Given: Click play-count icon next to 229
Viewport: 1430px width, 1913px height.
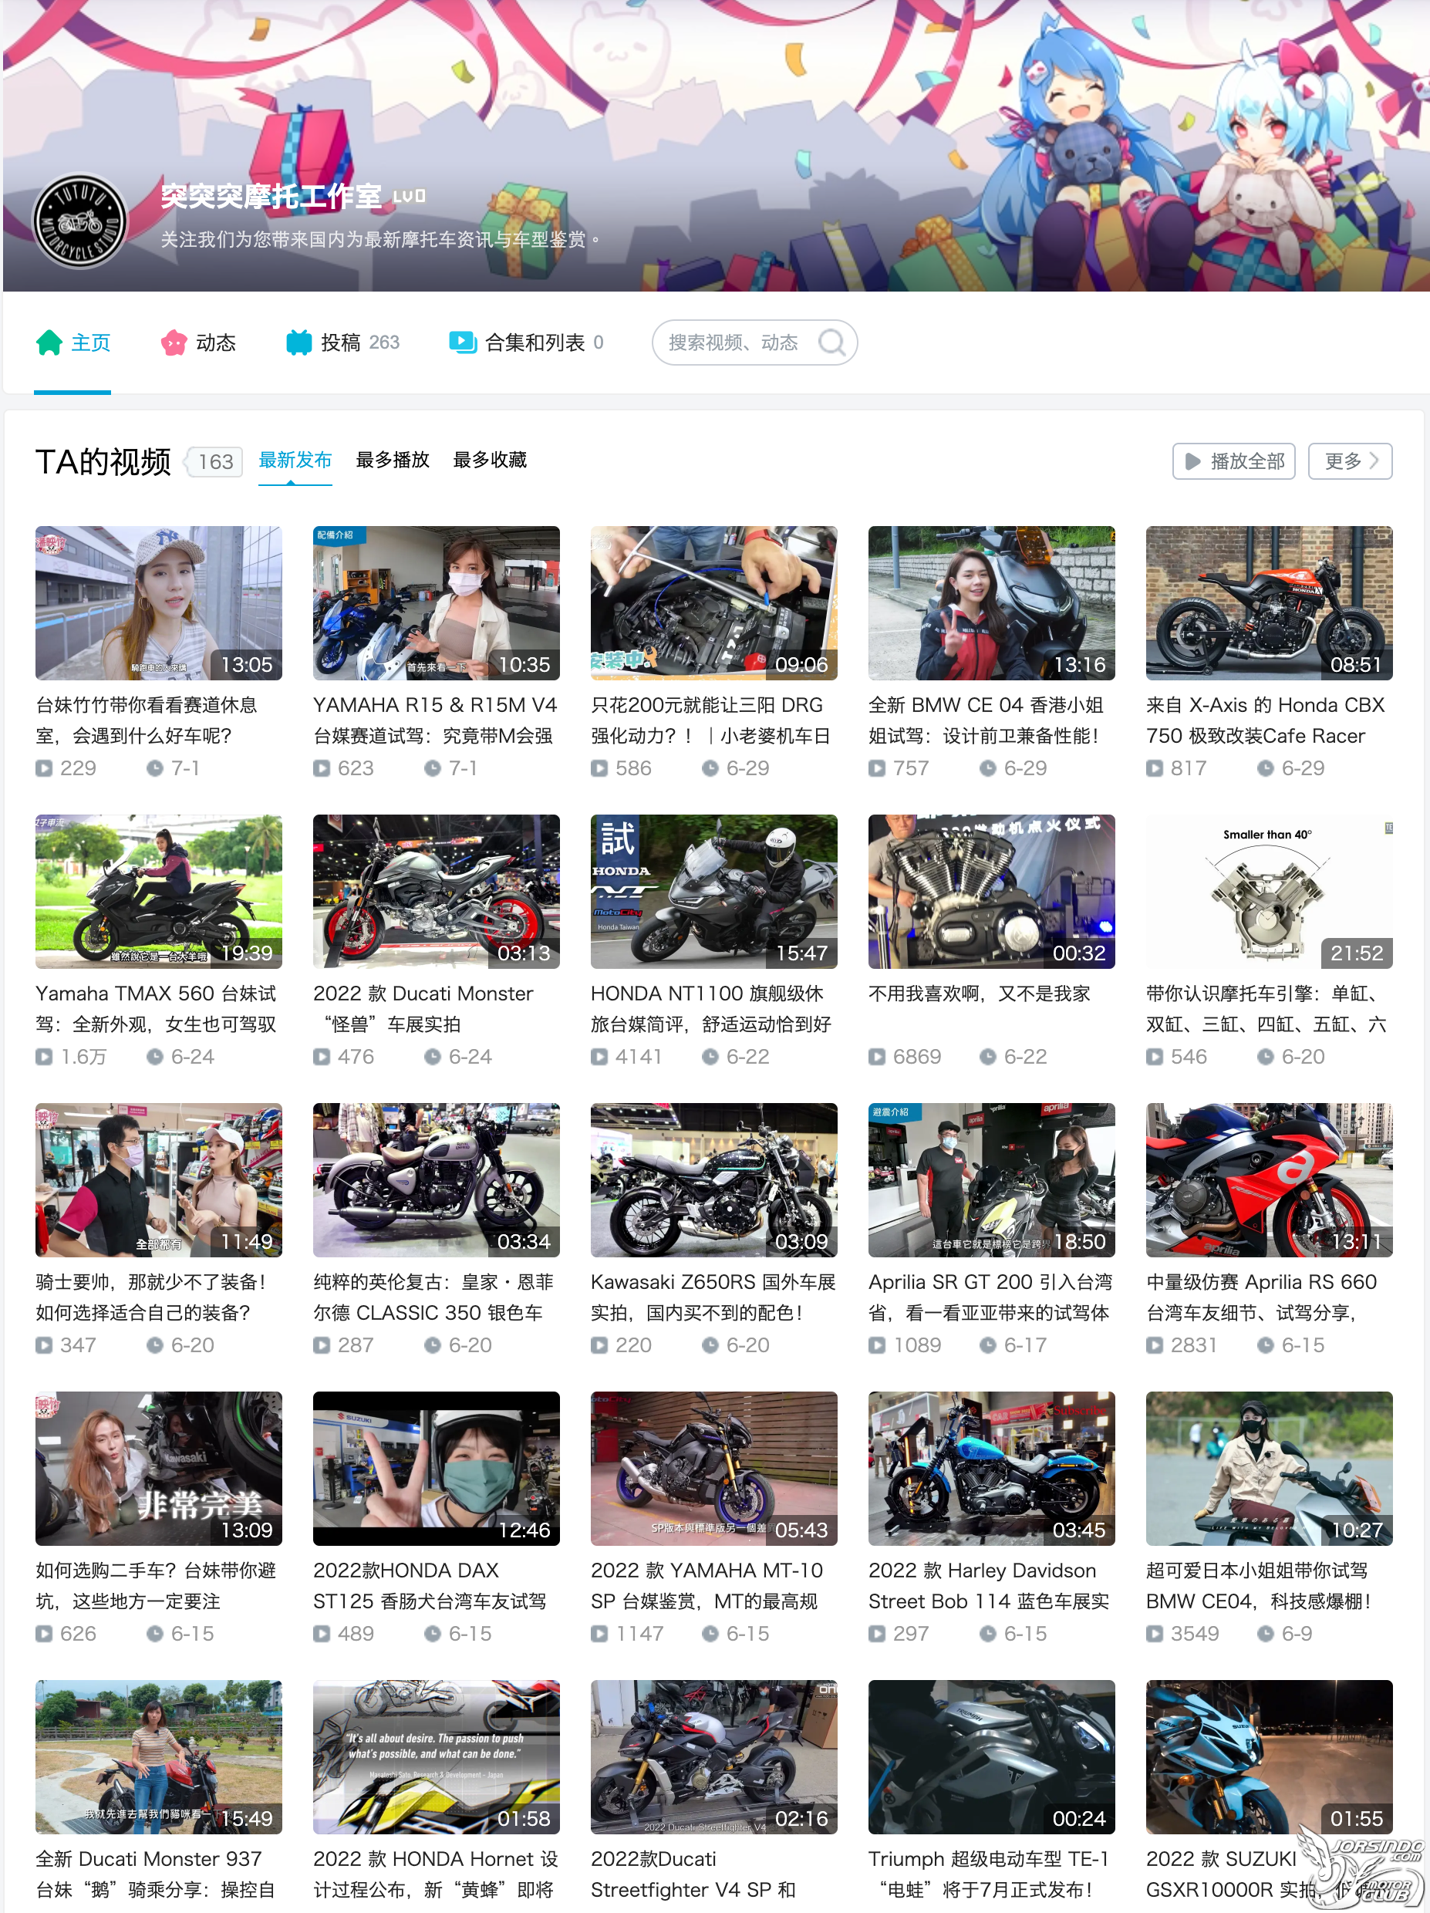Looking at the screenshot, I should tap(43, 768).
